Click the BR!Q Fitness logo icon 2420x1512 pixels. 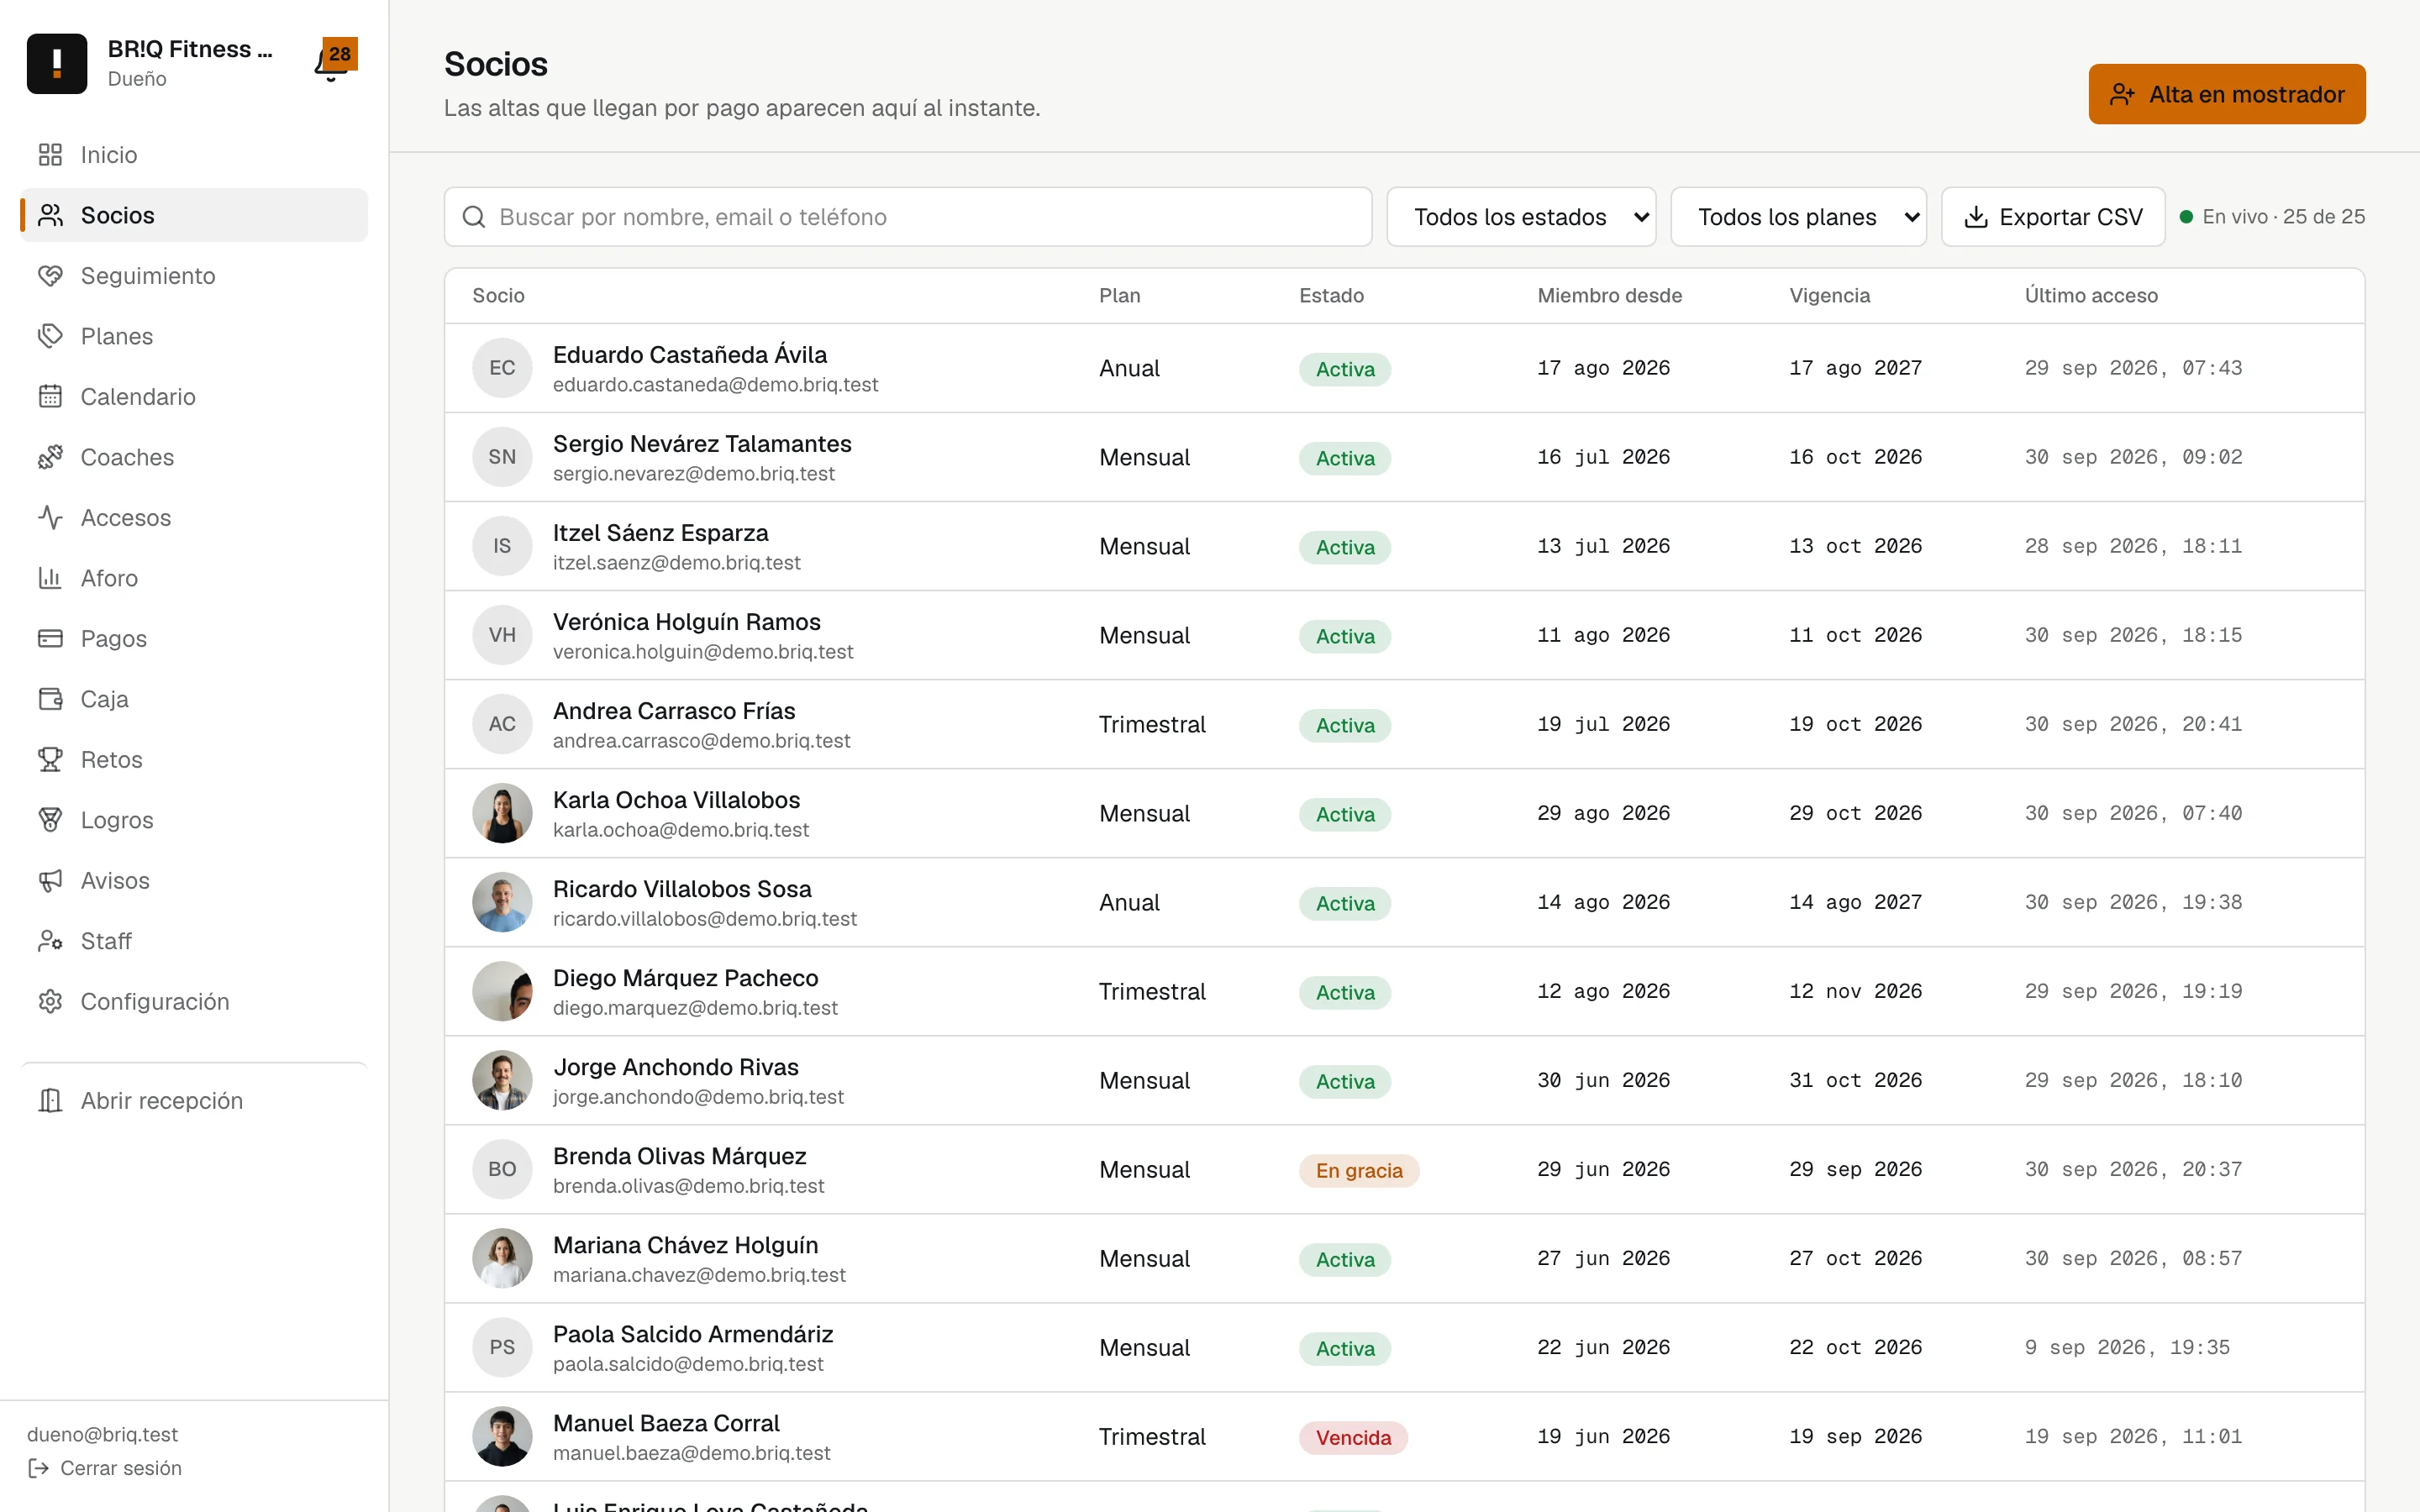tap(57, 63)
